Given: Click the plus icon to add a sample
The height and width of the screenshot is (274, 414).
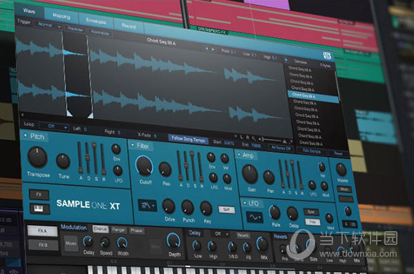Looking at the screenshot, I should point(285,60).
